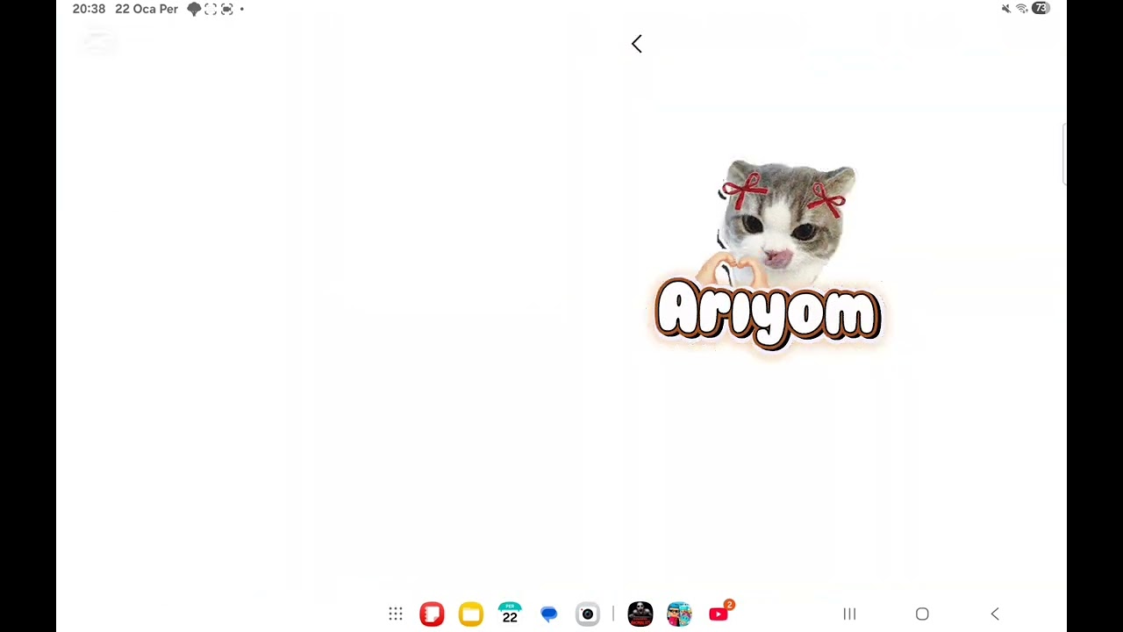Tap the system back navigation arrow

point(995,614)
